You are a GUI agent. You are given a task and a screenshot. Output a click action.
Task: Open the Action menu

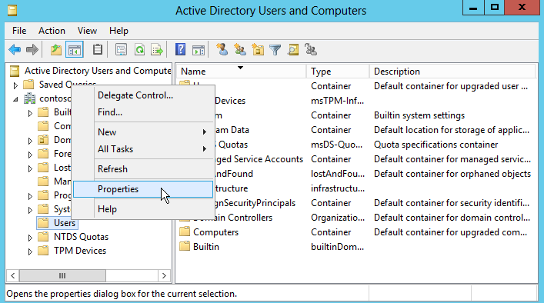[52, 31]
